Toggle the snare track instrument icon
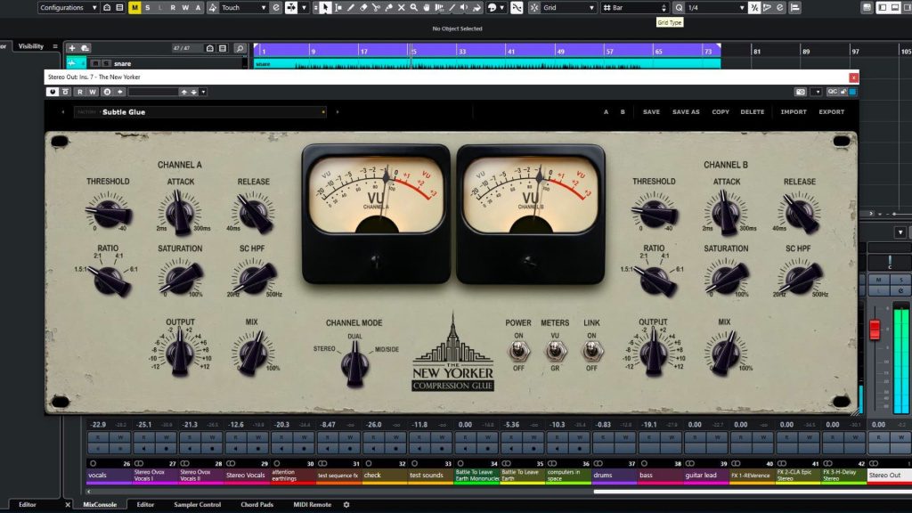The height and width of the screenshot is (513, 912). tap(72, 63)
